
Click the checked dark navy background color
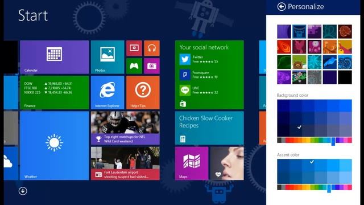[x=296, y=130]
